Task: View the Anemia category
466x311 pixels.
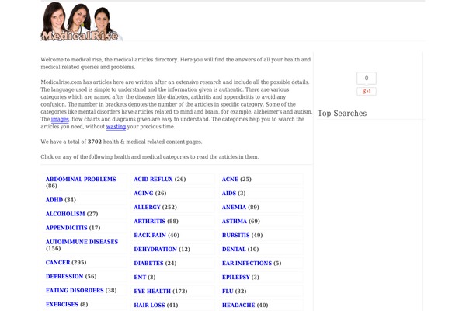Action: 235,208
